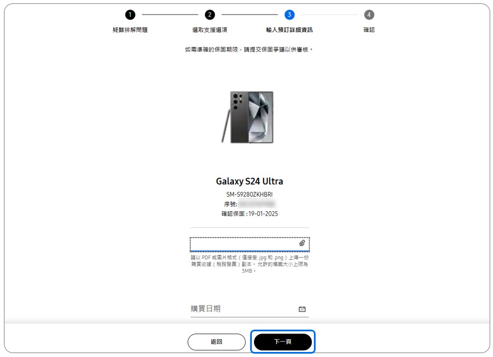
Task: Select step 3 circle 輸入預訂詳細資訊
Action: [289, 15]
